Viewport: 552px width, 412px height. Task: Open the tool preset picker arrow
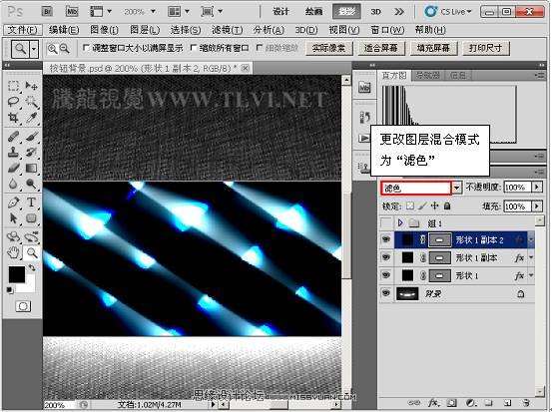pyautogui.click(x=34, y=49)
